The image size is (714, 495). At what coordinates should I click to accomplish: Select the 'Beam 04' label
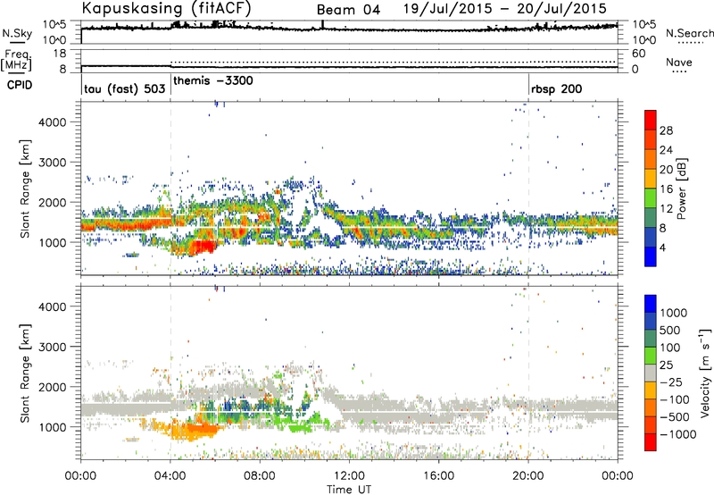click(348, 10)
